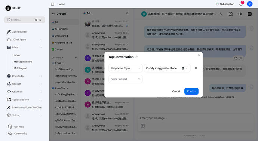The image size is (258, 141).
Task: Clear the Overly exaggerated tone value
Action: [183, 68]
